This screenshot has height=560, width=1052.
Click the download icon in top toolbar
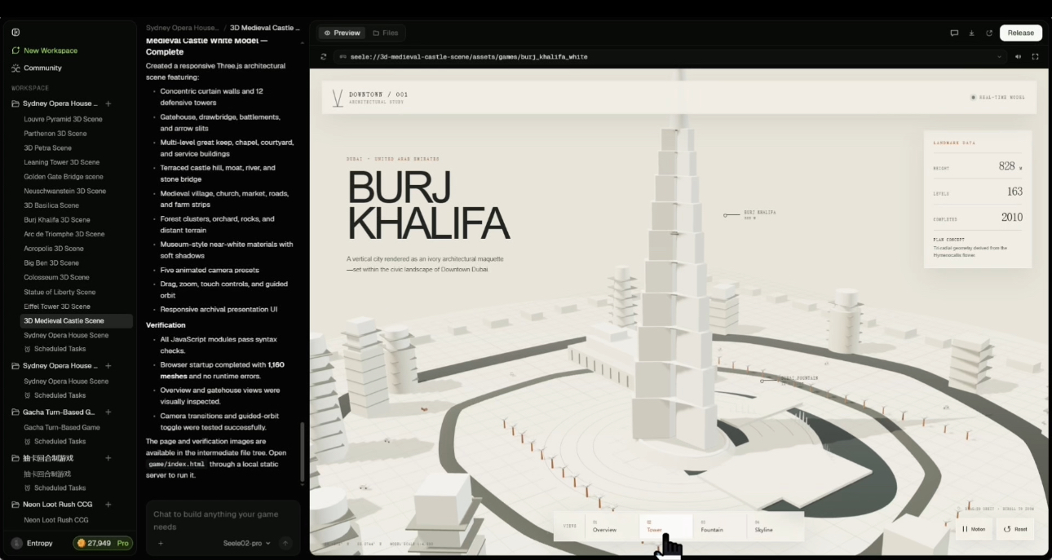[x=971, y=33]
